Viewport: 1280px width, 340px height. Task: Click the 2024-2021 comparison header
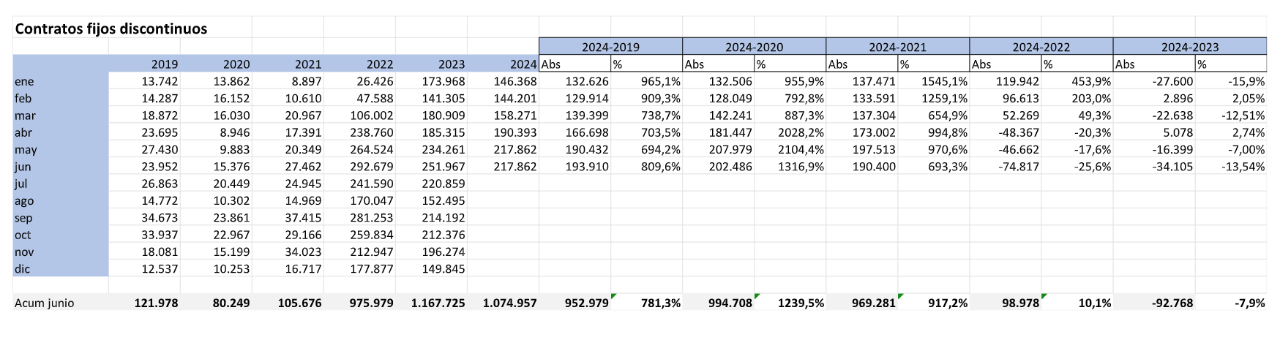[x=897, y=47]
